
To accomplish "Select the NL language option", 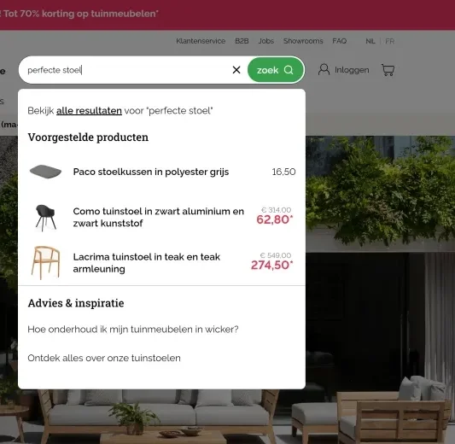I will click(370, 41).
